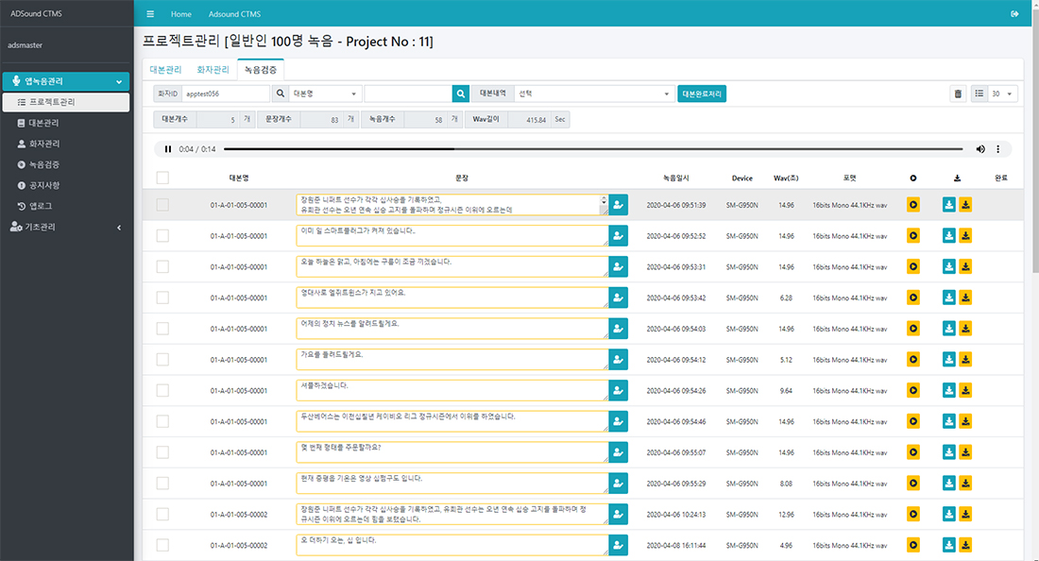Expand the 기초관리 sidebar section
Screen dimensions: 1039x561
pyautogui.click(x=65, y=228)
